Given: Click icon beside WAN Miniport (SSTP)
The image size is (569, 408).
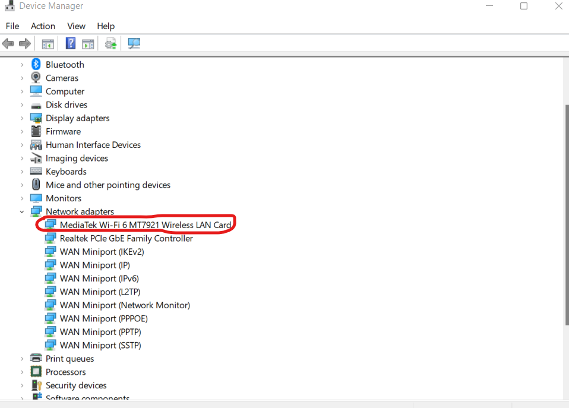Looking at the screenshot, I should pyautogui.click(x=50, y=345).
